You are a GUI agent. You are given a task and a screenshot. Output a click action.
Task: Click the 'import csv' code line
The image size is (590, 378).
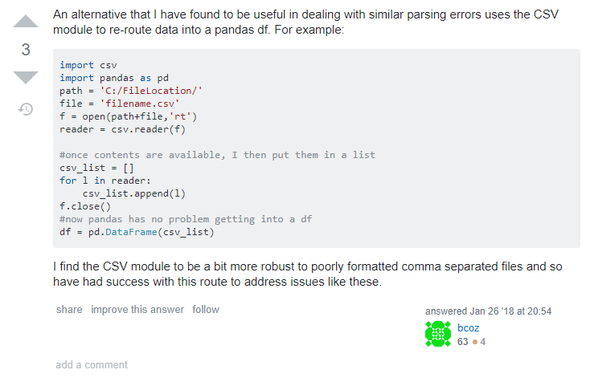(88, 65)
